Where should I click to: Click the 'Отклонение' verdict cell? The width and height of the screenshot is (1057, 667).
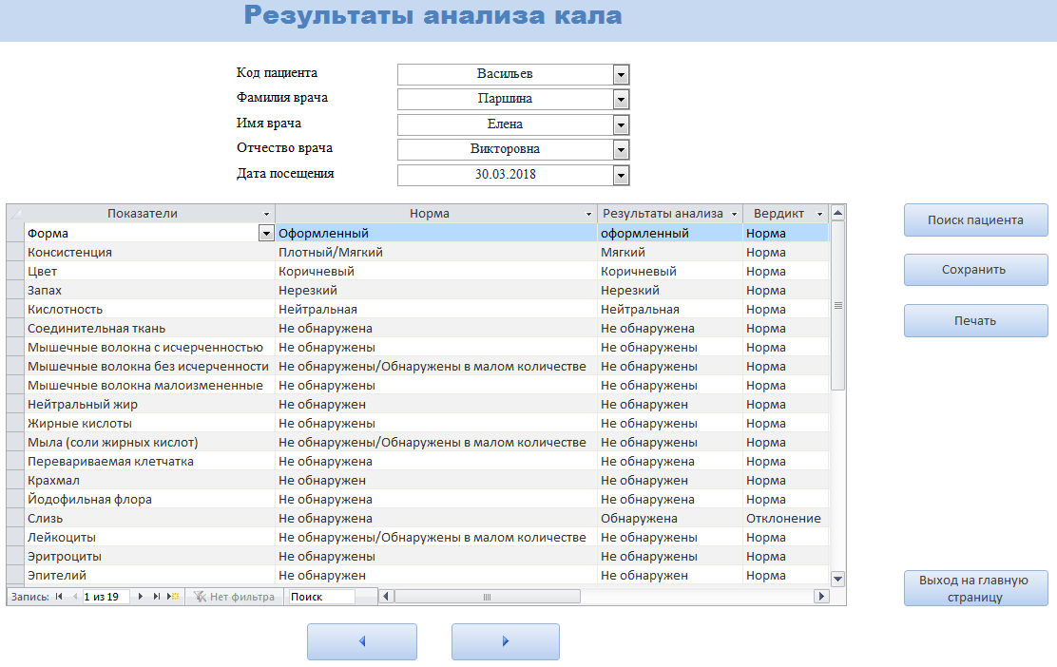click(785, 518)
